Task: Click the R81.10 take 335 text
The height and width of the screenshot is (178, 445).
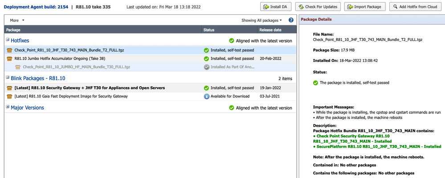Action: 94,7
